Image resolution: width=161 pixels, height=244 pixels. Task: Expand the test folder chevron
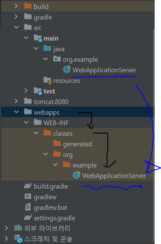tap(26, 90)
